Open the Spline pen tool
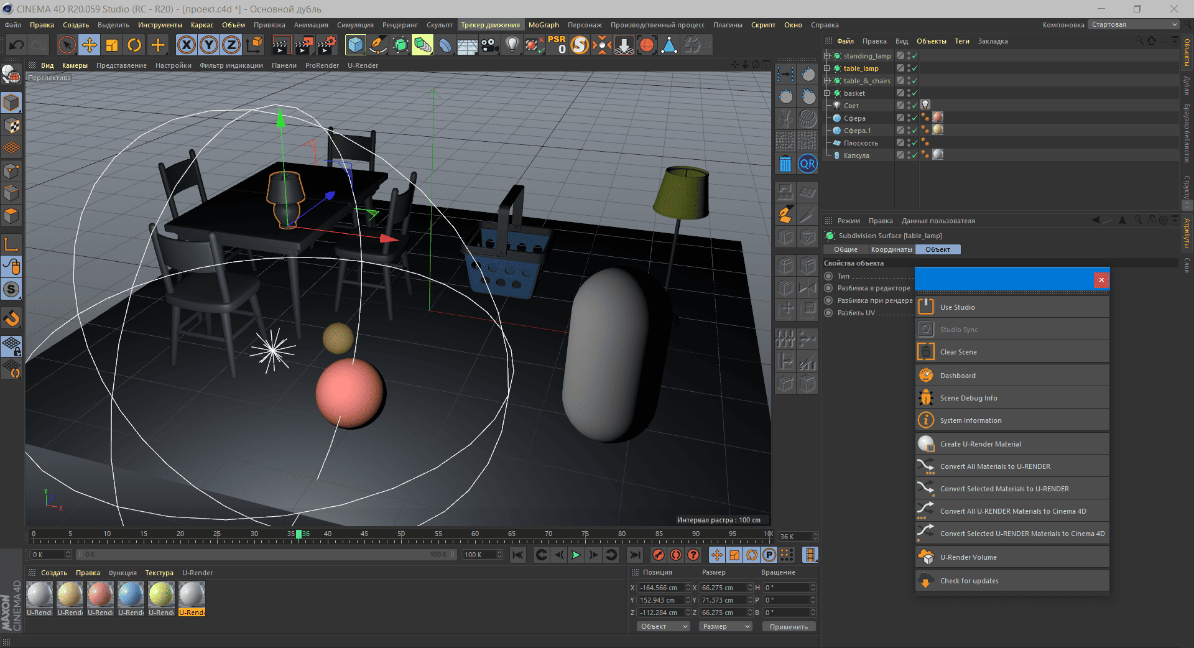The height and width of the screenshot is (648, 1194). point(377,45)
